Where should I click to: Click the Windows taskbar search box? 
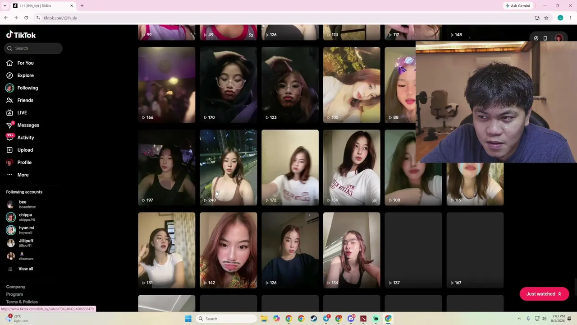click(227, 319)
